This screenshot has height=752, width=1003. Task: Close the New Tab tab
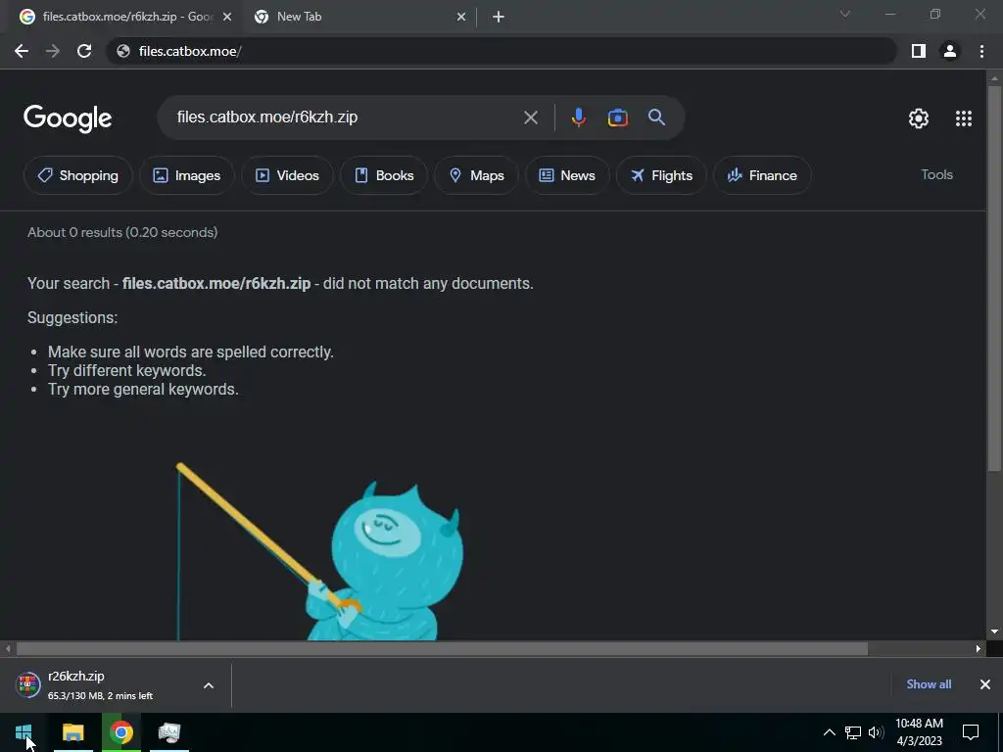pyautogui.click(x=461, y=18)
